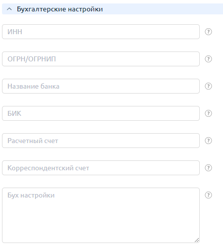This screenshot has height=247, width=223.
Task: Activate the БИК text field
Action: pyautogui.click(x=101, y=113)
